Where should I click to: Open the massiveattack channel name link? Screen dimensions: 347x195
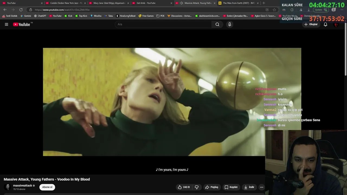(x=23, y=186)
